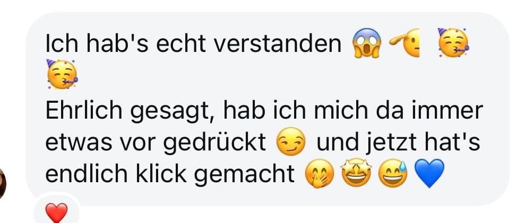Click the word "immer" in the message
This screenshot has width=525, height=223.
447,111
